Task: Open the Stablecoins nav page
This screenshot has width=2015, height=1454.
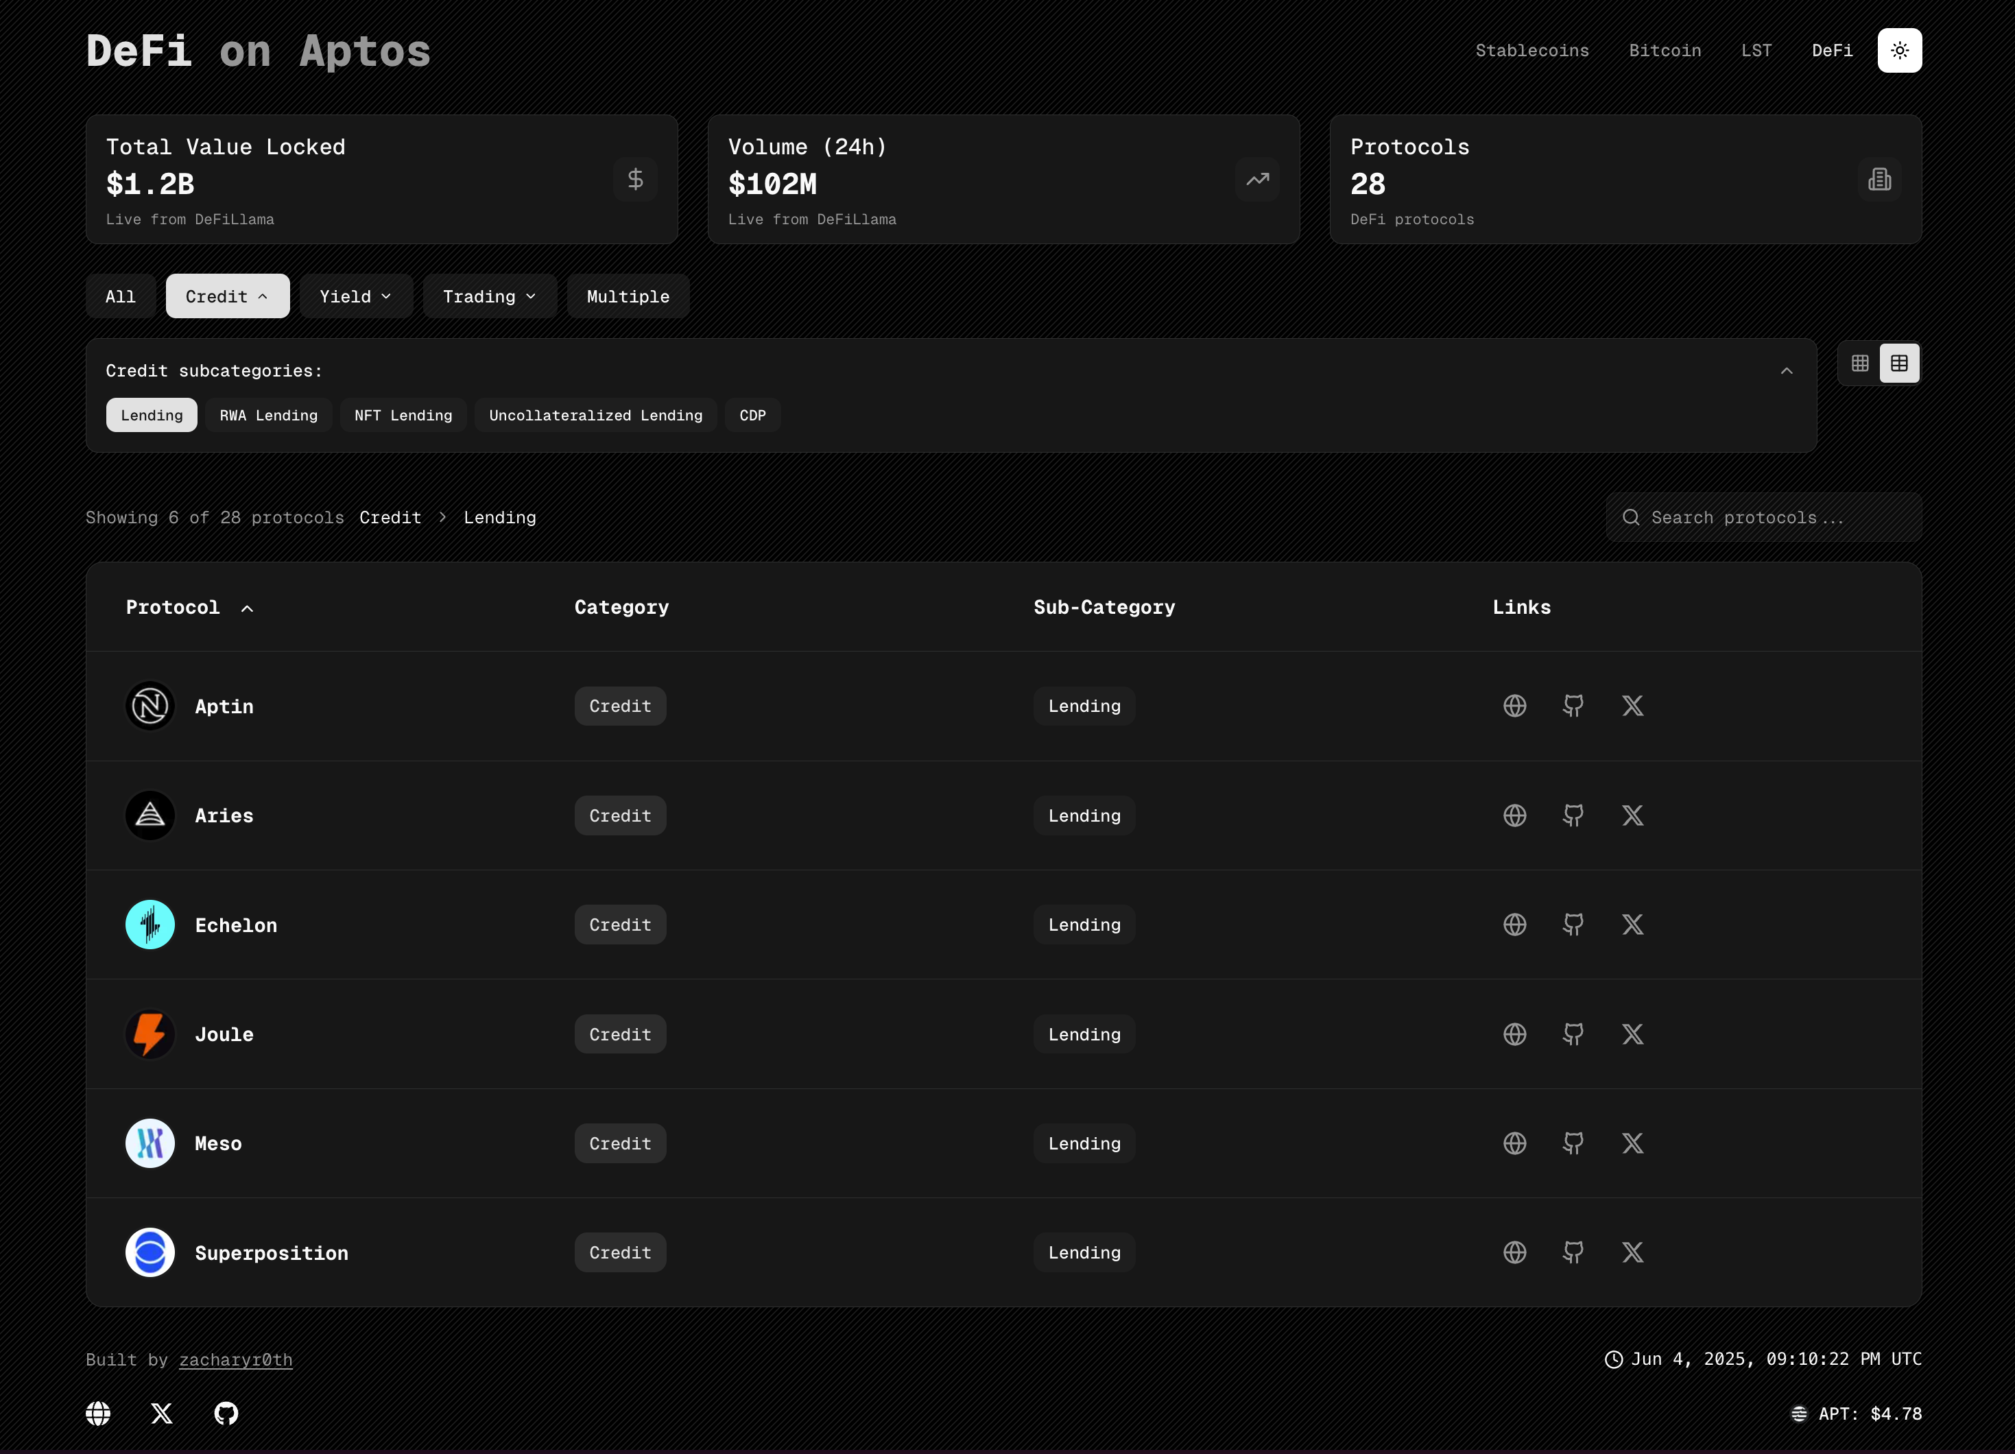Action: (x=1531, y=51)
